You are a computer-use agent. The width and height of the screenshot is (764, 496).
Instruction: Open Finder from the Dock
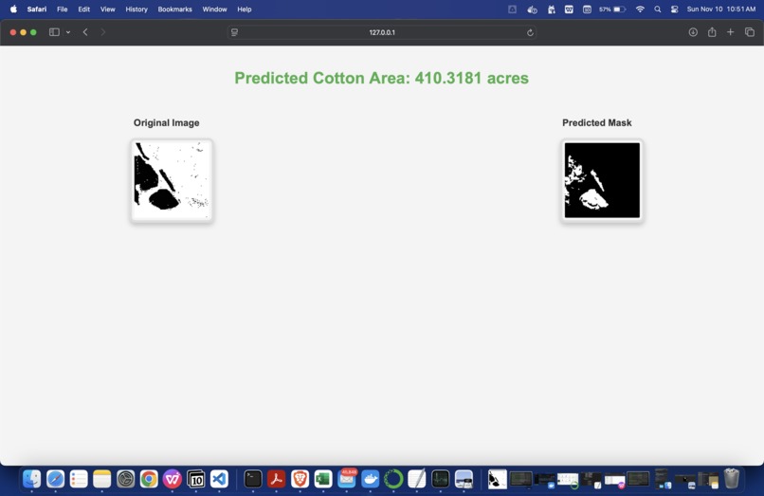click(31, 479)
